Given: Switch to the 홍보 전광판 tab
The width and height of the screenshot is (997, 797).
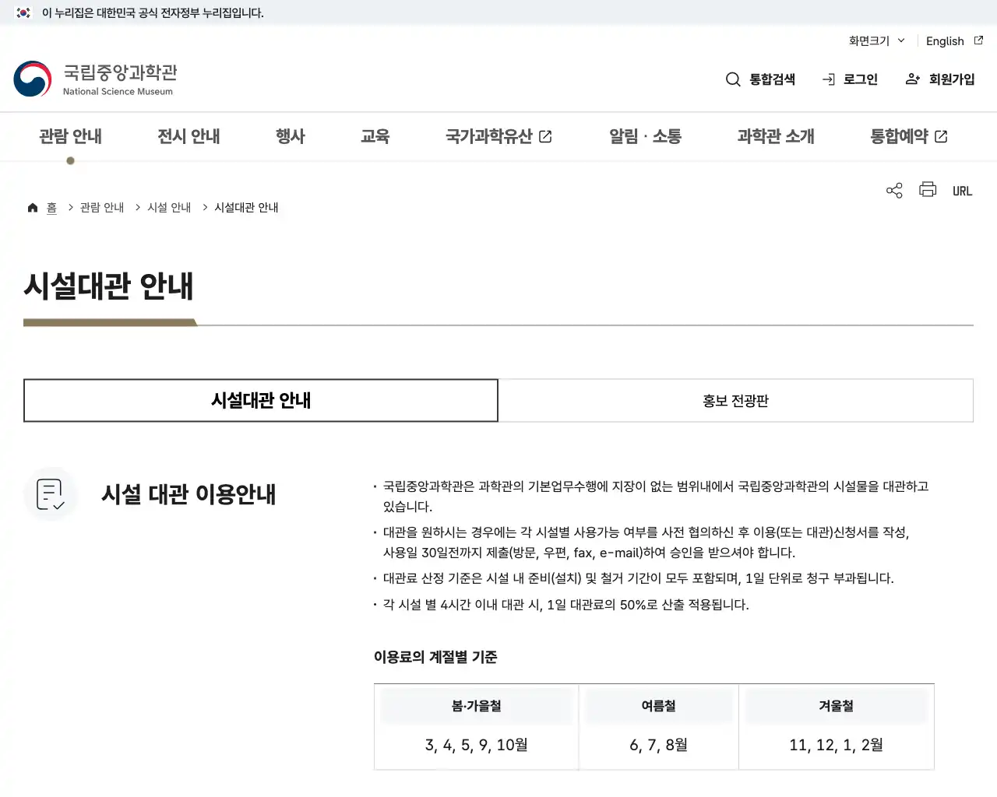Looking at the screenshot, I should pyautogui.click(x=735, y=400).
